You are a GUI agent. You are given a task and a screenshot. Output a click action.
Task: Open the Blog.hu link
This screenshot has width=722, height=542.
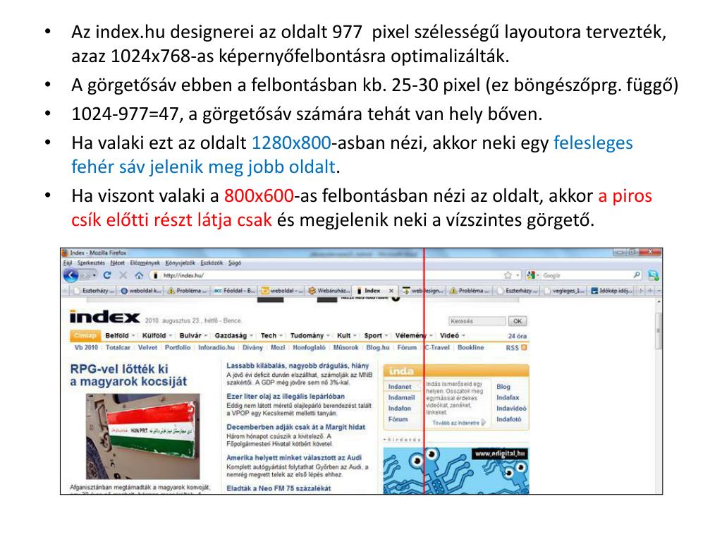[378, 347]
